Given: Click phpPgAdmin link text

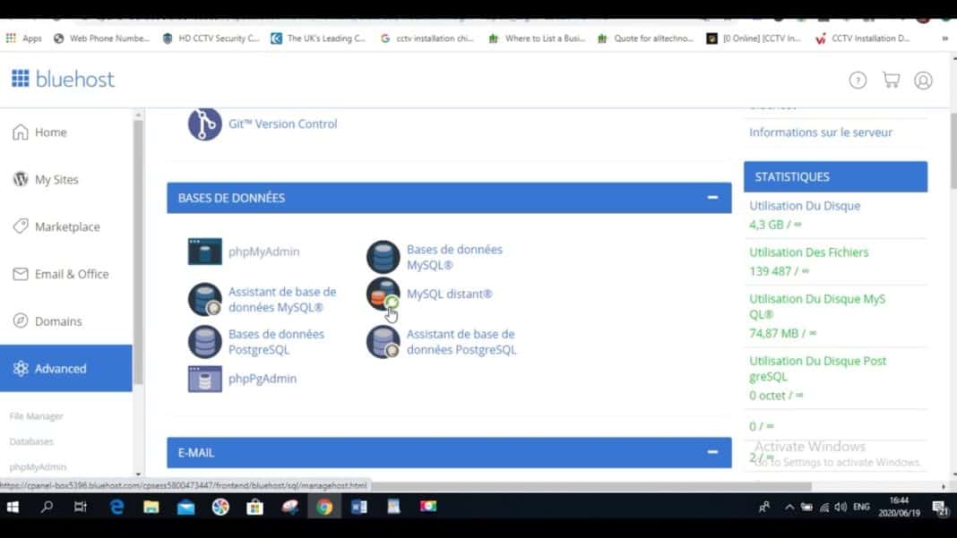Looking at the screenshot, I should [263, 378].
